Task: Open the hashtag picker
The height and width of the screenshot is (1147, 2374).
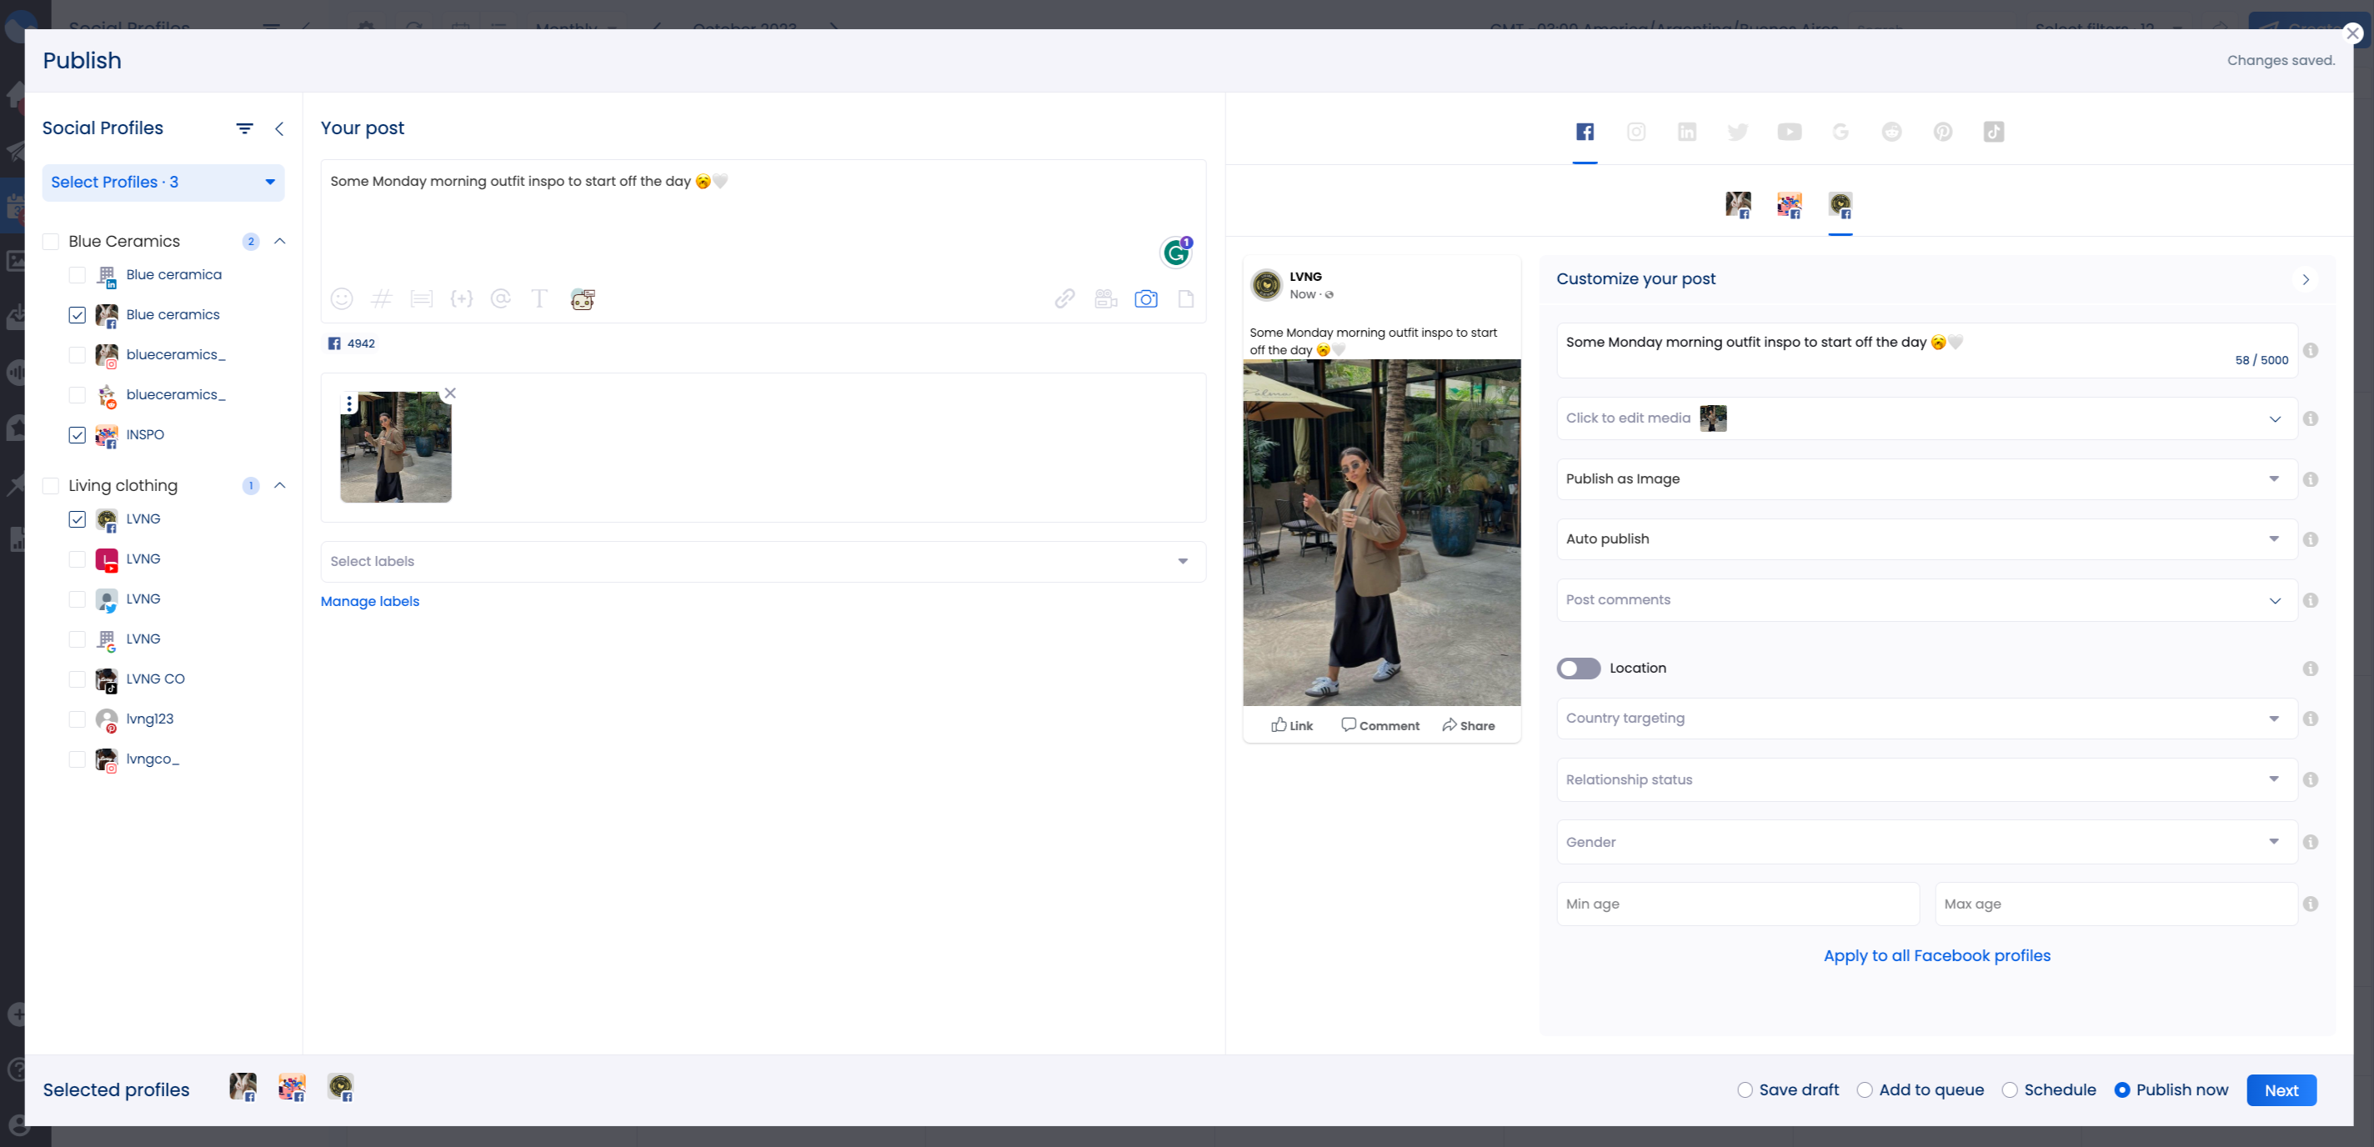Action: coord(381,298)
